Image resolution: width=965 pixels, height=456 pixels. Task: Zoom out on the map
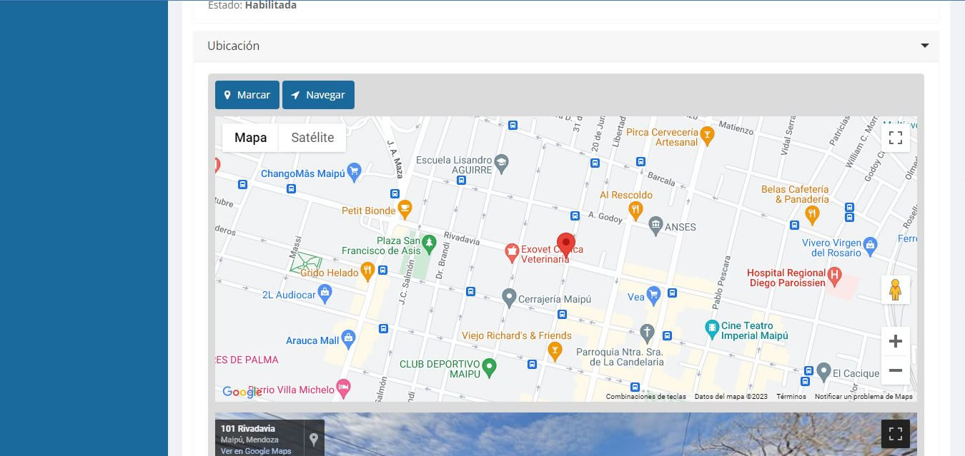click(x=896, y=370)
